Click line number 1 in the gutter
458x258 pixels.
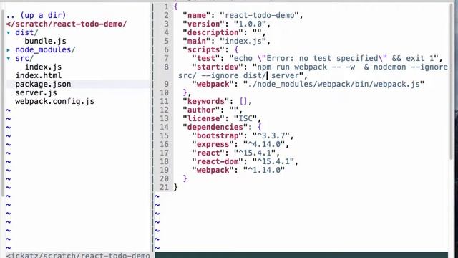point(166,6)
